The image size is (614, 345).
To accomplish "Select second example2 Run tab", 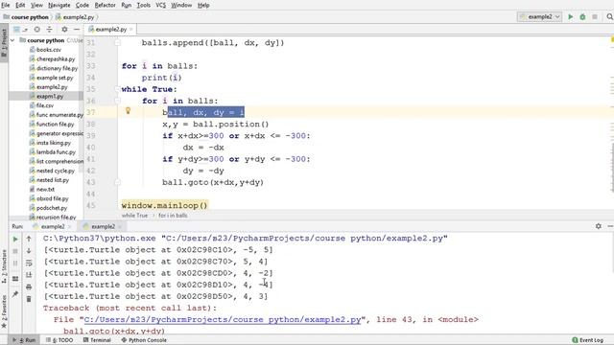I will click(103, 226).
